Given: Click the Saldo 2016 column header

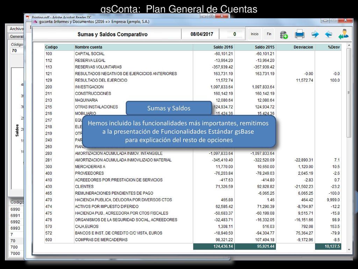Looking at the screenshot, I should point(214,47).
